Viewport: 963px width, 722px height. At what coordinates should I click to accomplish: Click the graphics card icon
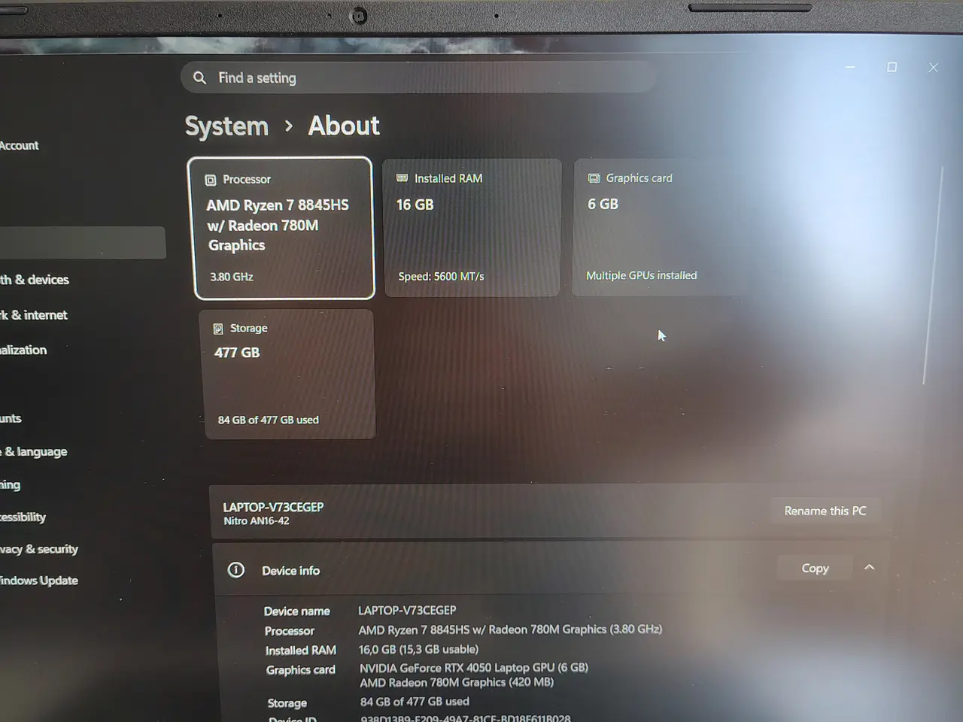click(594, 178)
